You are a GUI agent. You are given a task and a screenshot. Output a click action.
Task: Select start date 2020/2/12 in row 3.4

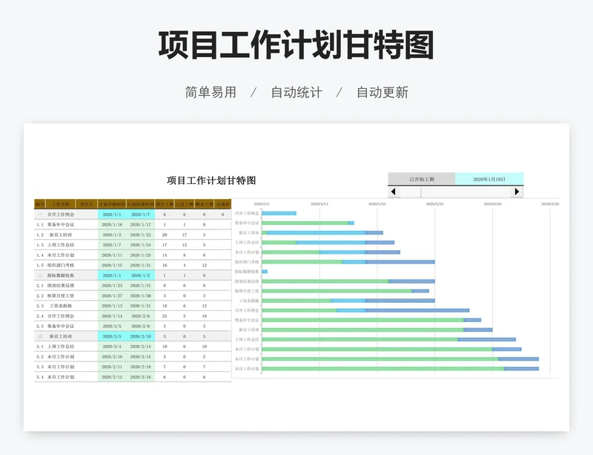click(x=112, y=377)
